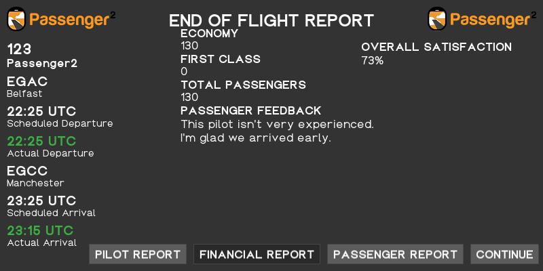Open the Passenger Report
The width and height of the screenshot is (543, 271).
[395, 255]
